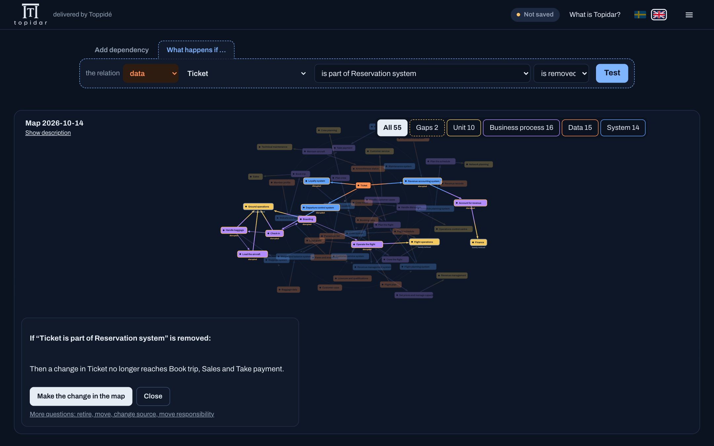
Task: Open What is Topidar? link
Action: [x=595, y=15]
